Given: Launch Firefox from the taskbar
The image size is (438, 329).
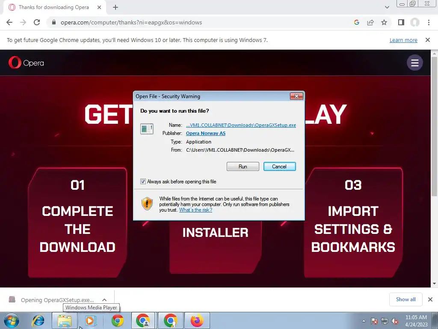Looking at the screenshot, I should pos(197,320).
